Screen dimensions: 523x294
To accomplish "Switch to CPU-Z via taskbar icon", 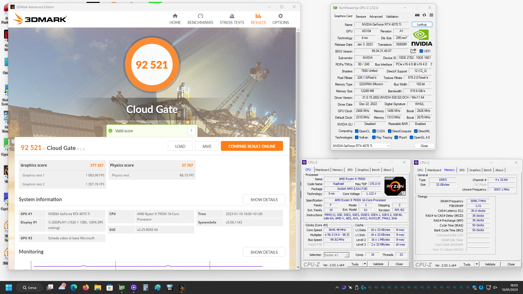I will coord(134,287).
